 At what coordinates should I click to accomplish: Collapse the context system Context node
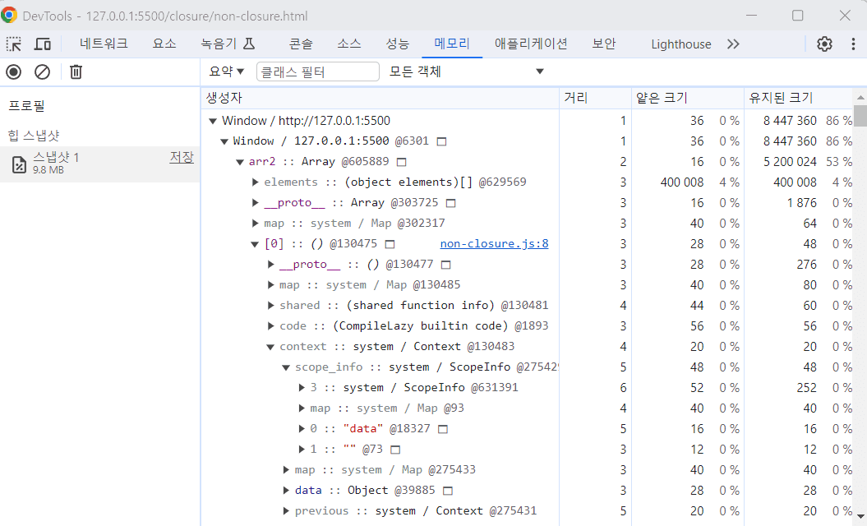pos(270,347)
